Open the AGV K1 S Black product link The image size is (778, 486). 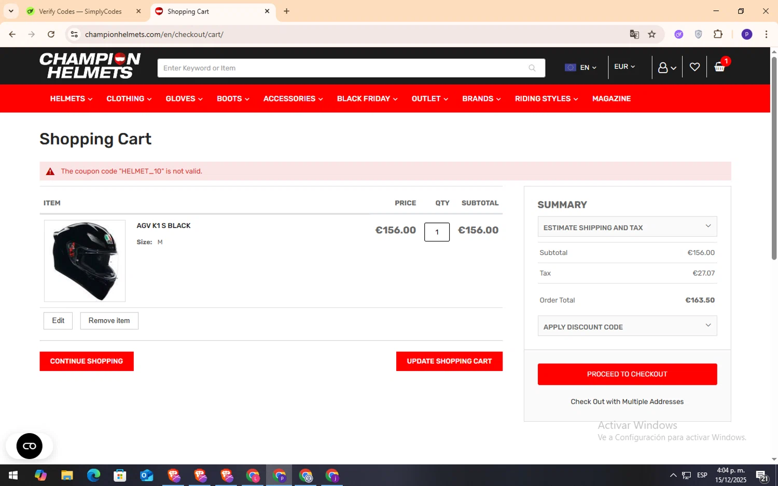[163, 225]
